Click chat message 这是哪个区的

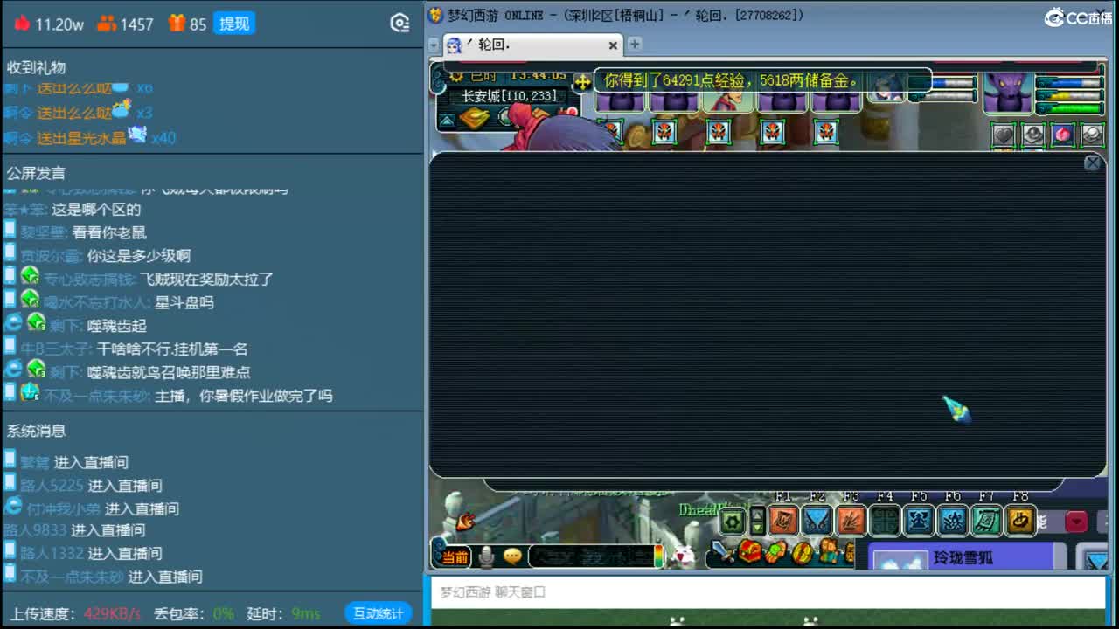pos(96,210)
